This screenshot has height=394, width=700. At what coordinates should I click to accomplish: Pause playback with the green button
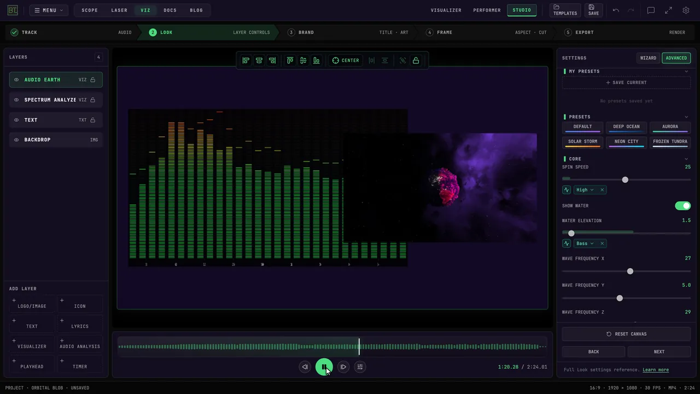coord(324,367)
